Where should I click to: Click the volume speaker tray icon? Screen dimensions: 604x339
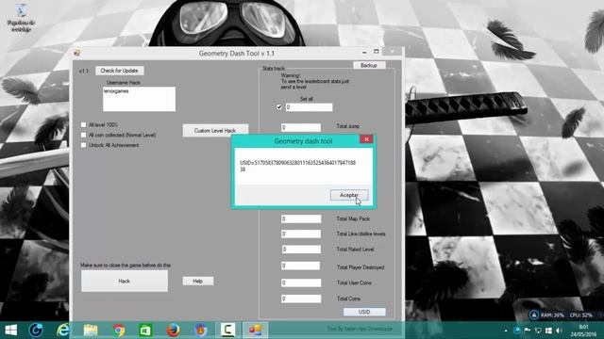[x=559, y=331]
